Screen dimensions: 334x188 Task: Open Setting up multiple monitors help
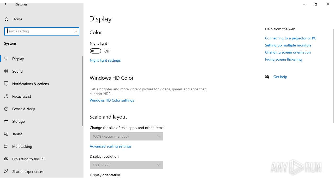[x=288, y=45]
